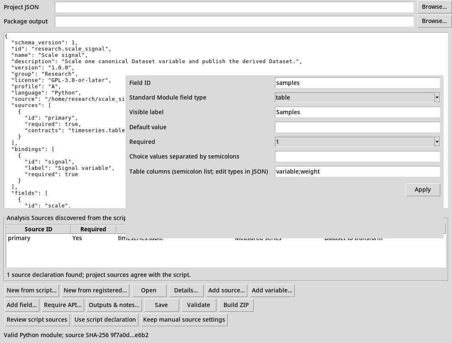Click the Require API button
452x343 pixels.
click(x=63, y=305)
